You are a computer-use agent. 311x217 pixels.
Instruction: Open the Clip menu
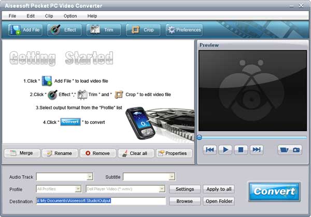[49, 16]
